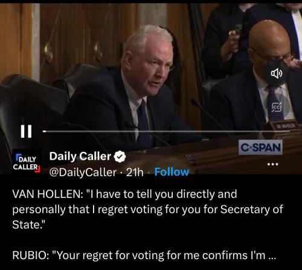Open the 21h timestamp link
The image size is (302, 270).
pyautogui.click(x=135, y=172)
